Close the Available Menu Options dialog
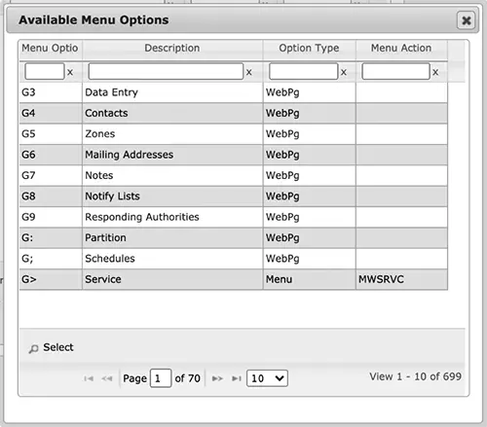487x427 pixels. (467, 20)
